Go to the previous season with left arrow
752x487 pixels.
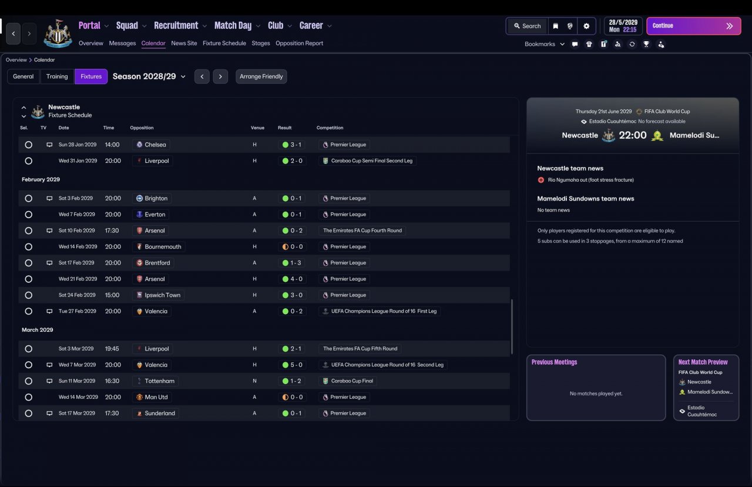click(202, 76)
